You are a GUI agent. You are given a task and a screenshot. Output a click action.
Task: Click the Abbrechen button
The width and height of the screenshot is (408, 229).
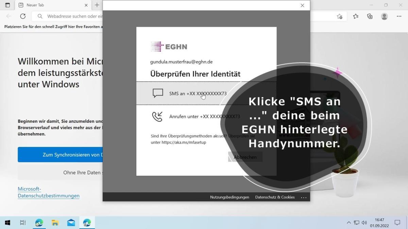(x=245, y=157)
